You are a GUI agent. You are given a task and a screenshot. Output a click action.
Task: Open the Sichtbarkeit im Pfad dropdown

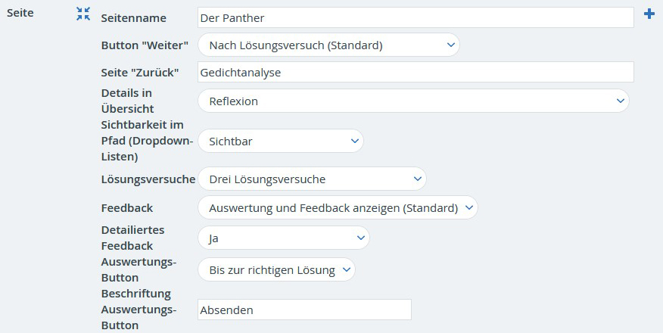281,141
